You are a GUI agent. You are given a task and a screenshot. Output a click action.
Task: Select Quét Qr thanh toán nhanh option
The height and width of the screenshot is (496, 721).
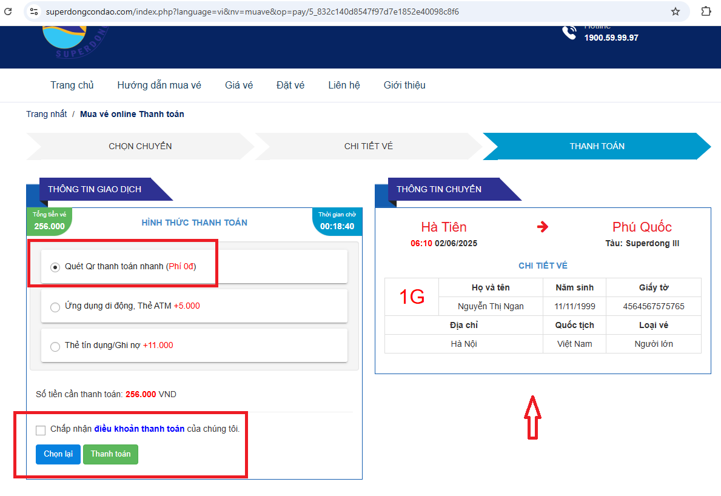(55, 267)
